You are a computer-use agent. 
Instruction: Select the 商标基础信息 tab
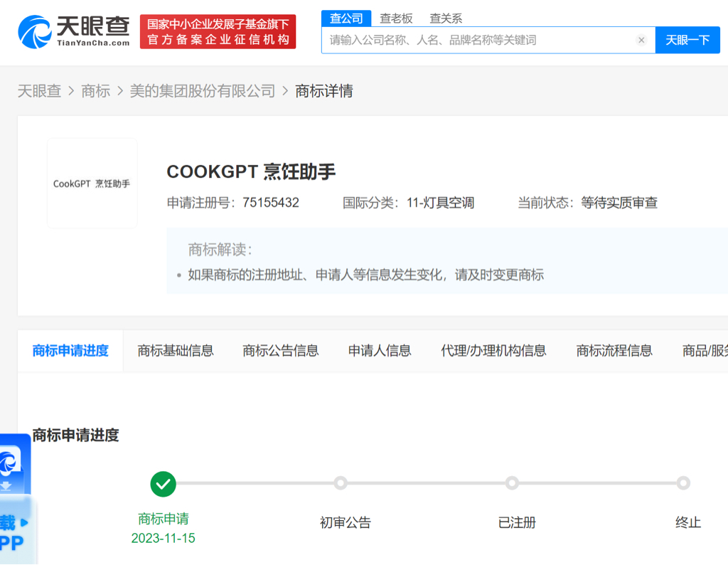coord(176,351)
